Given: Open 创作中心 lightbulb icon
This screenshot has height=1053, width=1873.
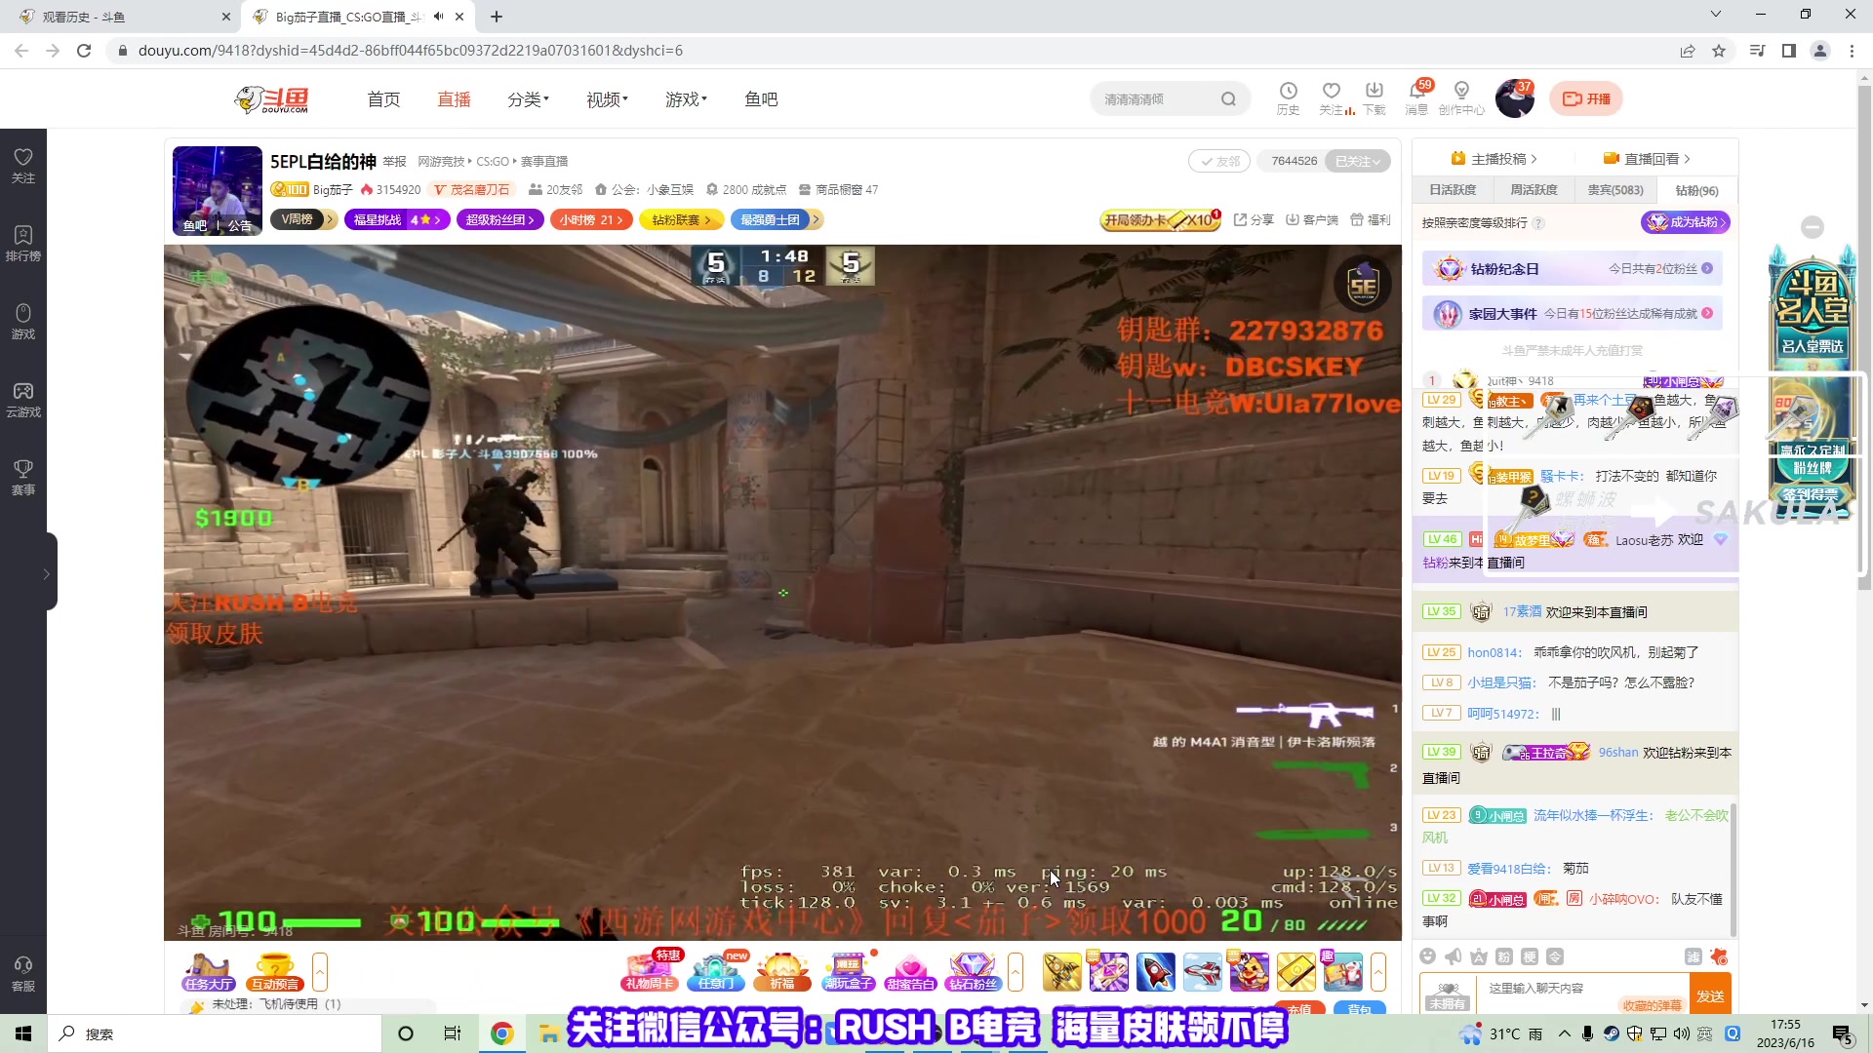Looking at the screenshot, I should point(1461,98).
